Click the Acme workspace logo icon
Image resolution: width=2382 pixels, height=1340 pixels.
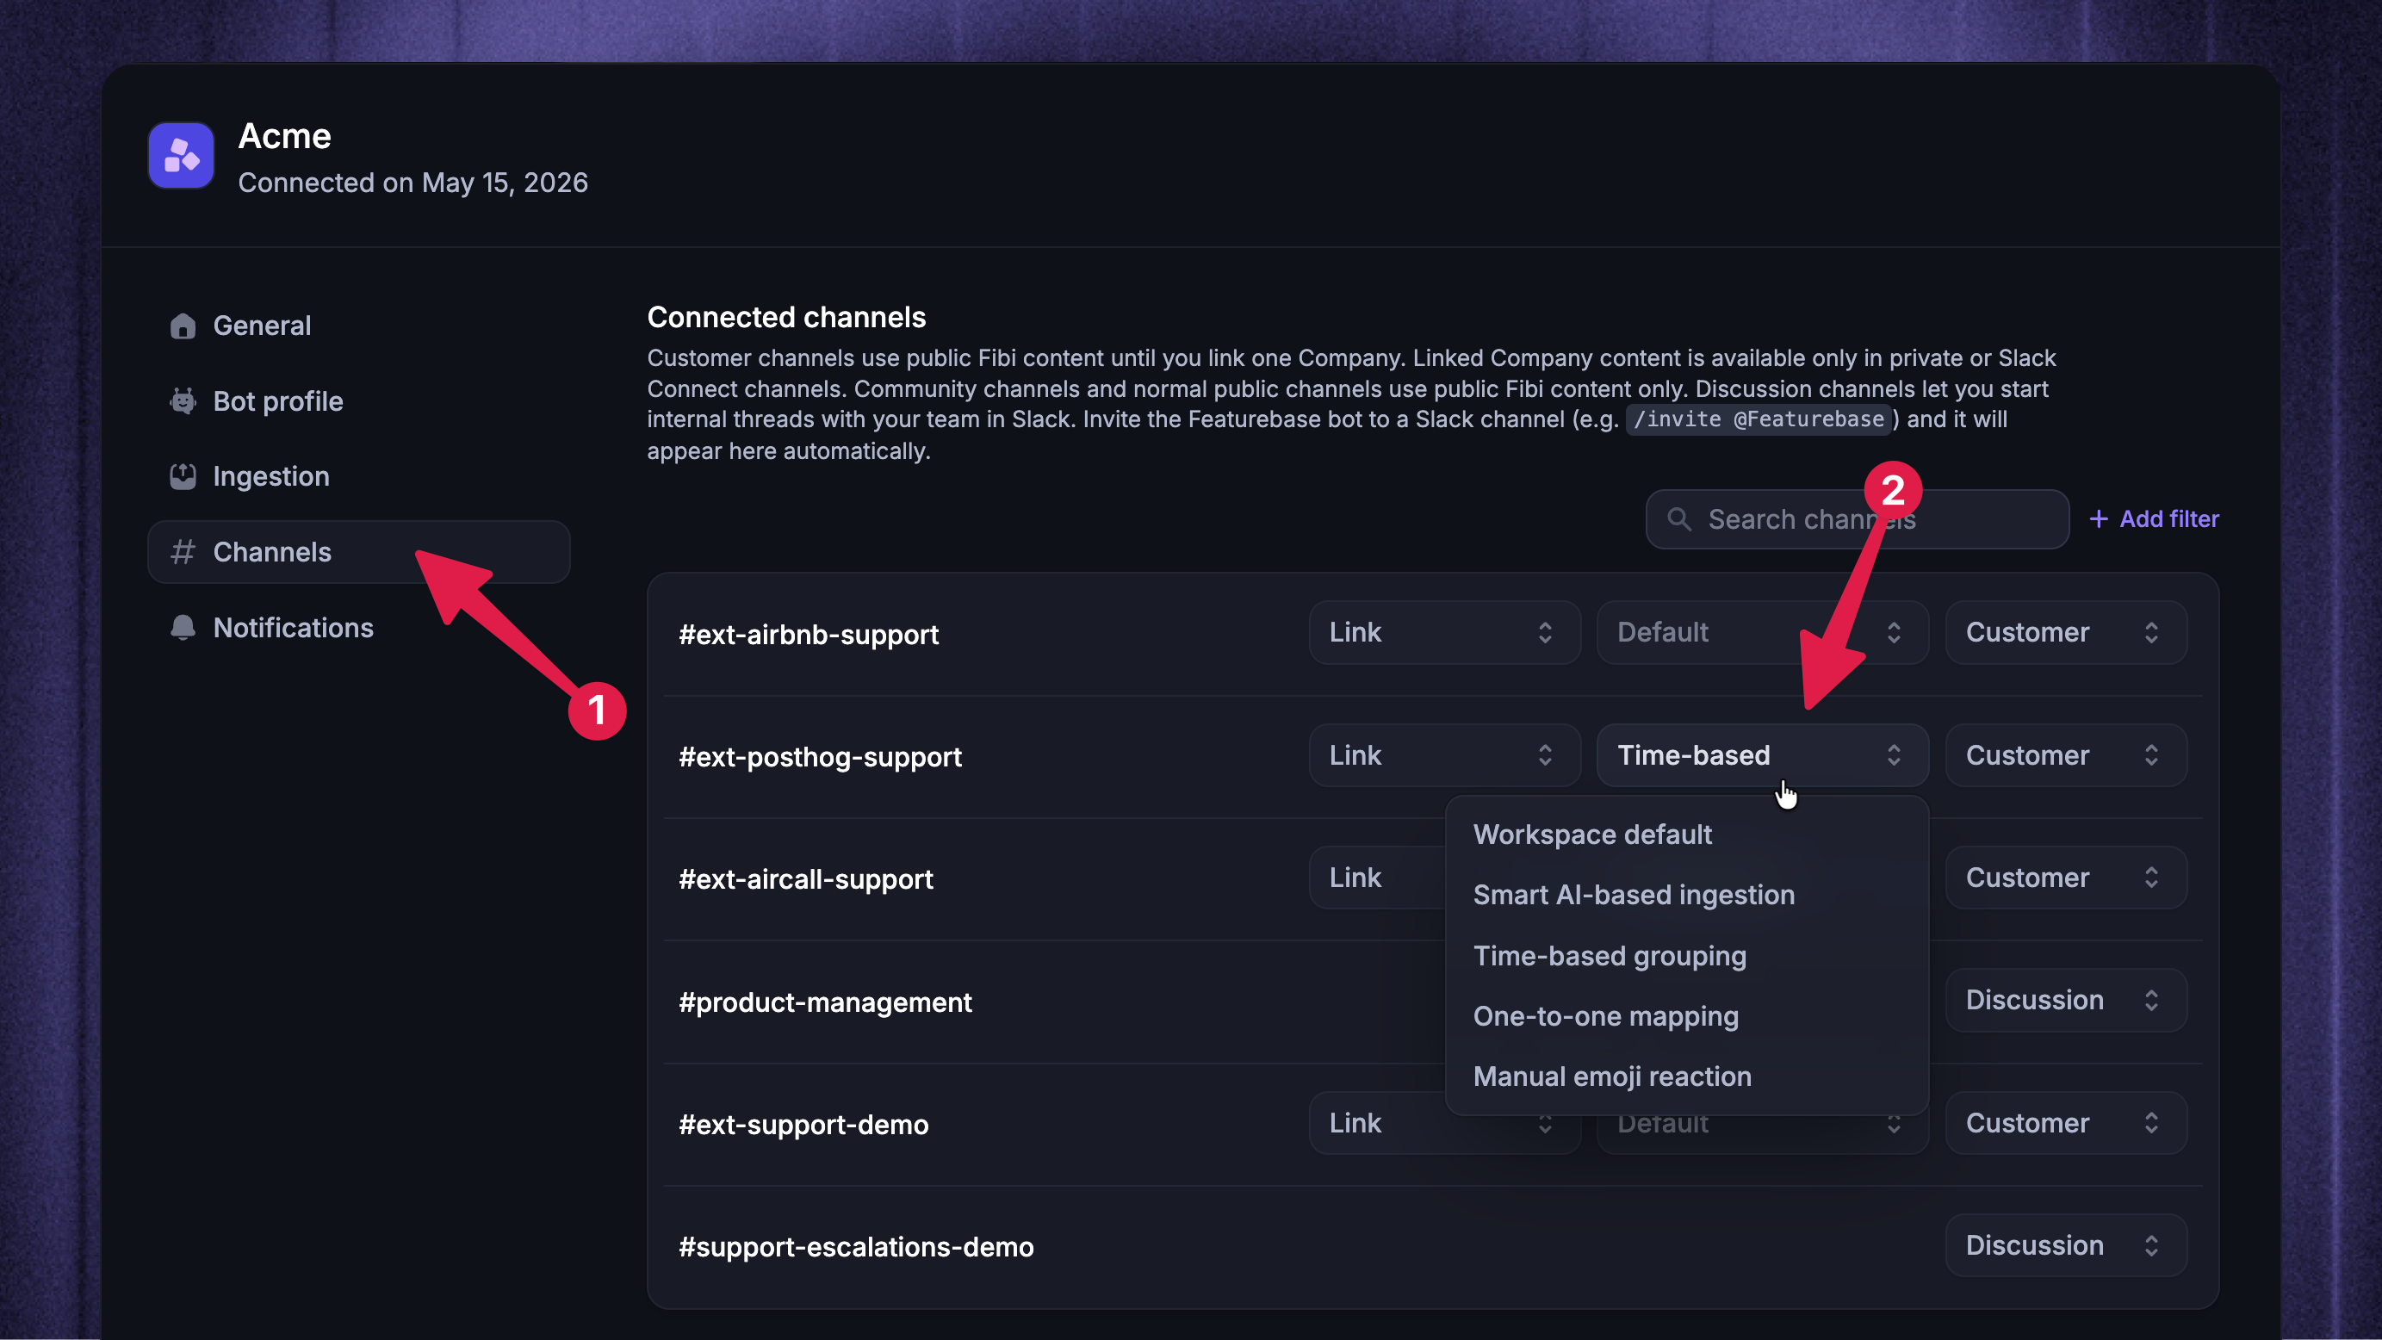pos(181,155)
